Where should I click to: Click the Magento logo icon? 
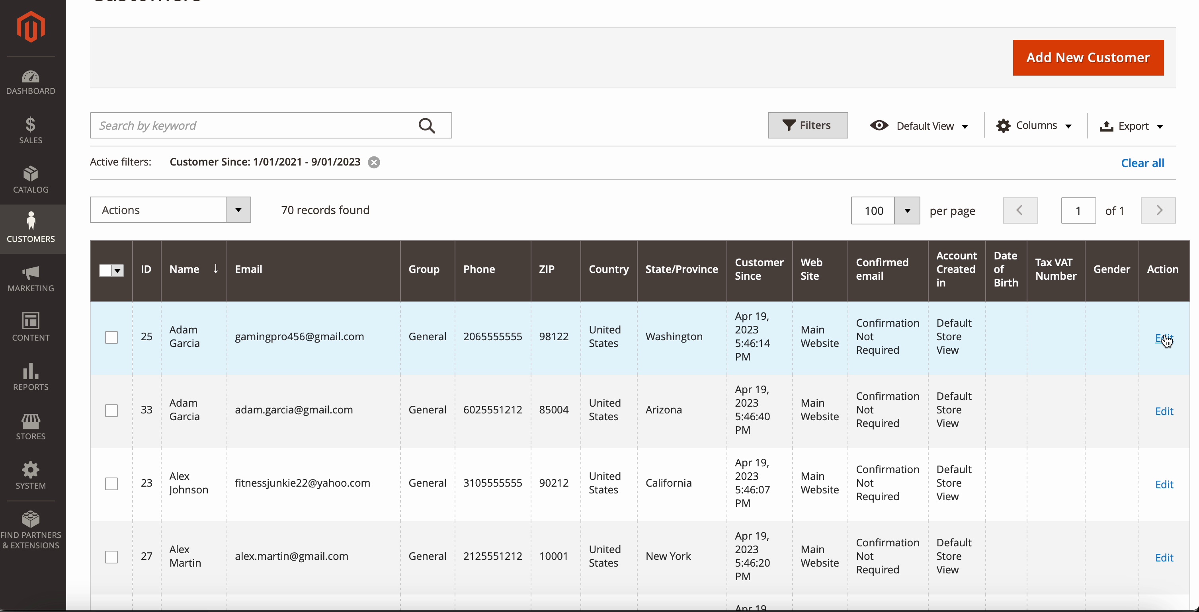(31, 27)
